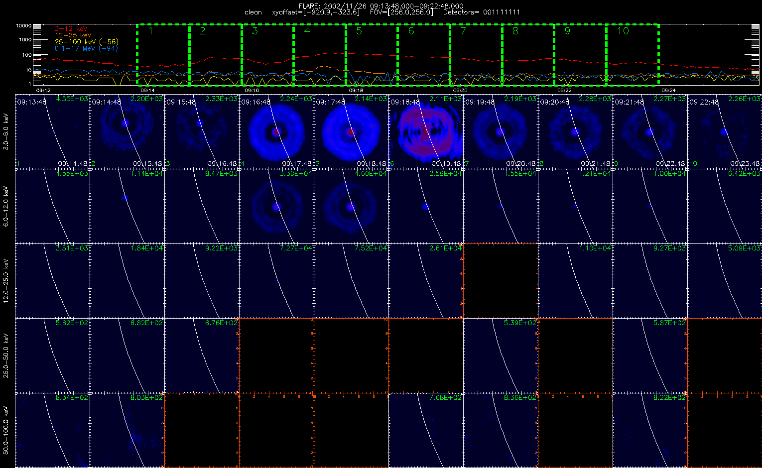Open the 3-6 keV image starting 09:17:48

point(351,131)
